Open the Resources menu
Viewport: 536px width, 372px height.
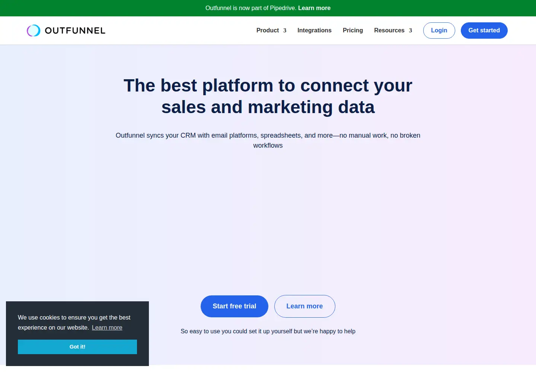coord(389,31)
